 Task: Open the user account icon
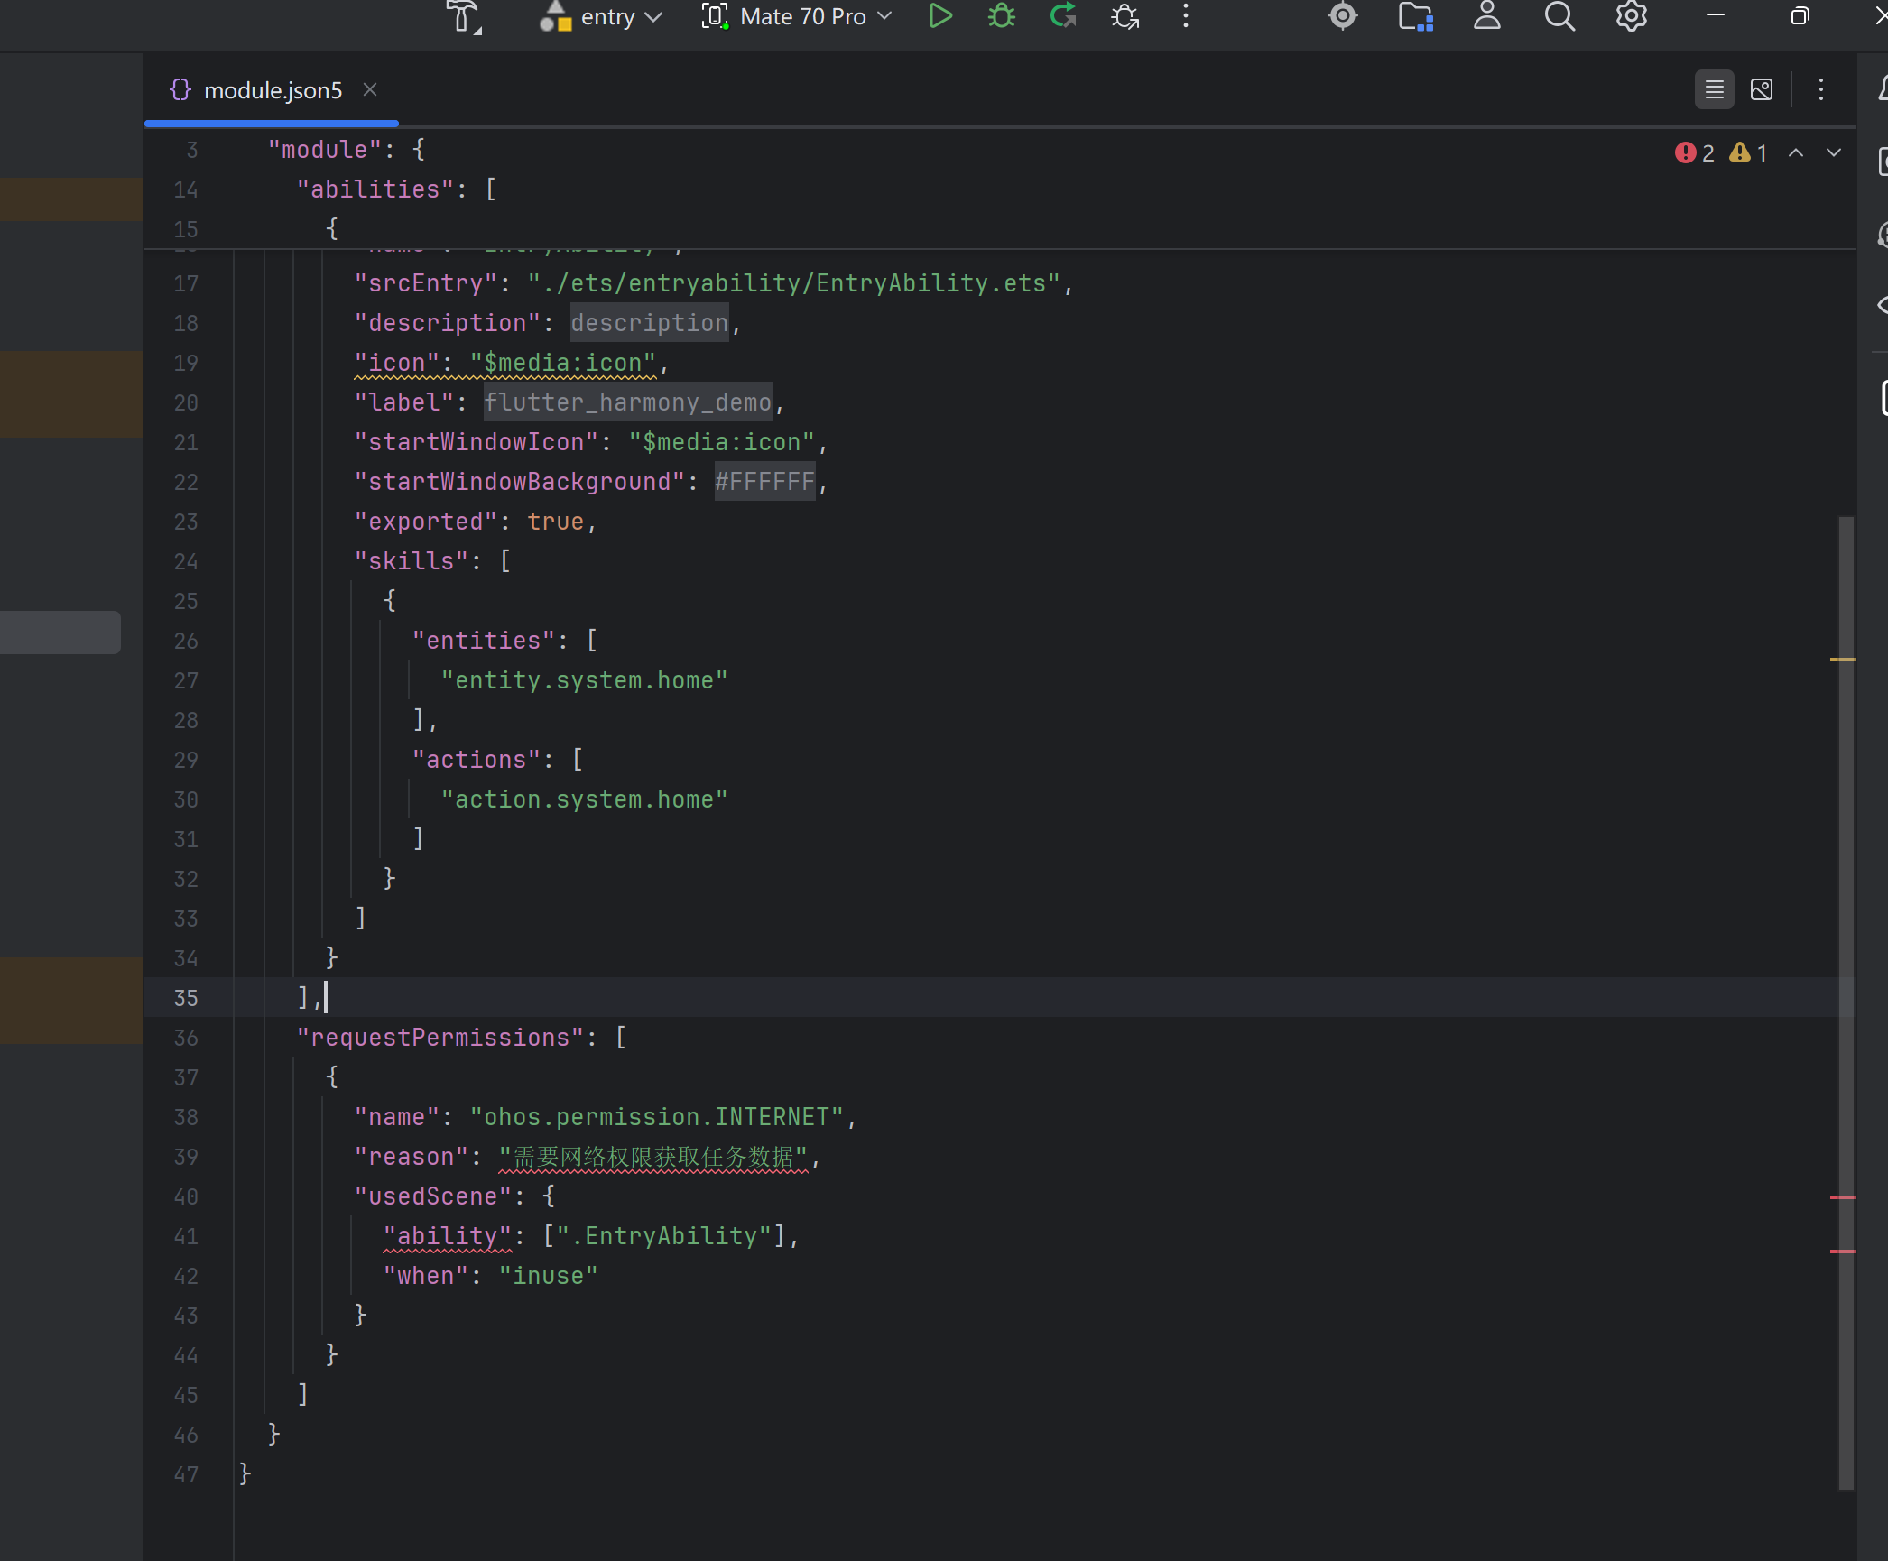(x=1486, y=17)
